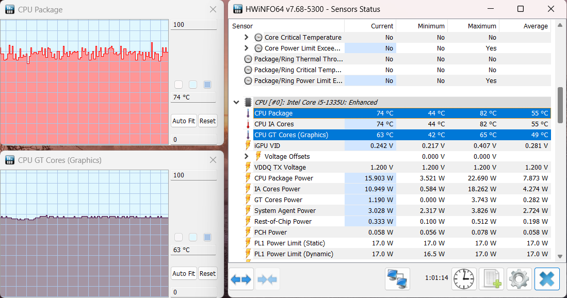Open the network remote monitoring icon
Viewport: 567px width, 298px height.
tap(397, 278)
